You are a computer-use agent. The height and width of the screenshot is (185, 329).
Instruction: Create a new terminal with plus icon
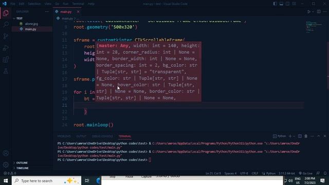tap(290, 136)
